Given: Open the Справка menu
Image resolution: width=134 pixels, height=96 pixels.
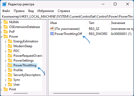Looking at the screenshot, I should click(x=64, y=11).
